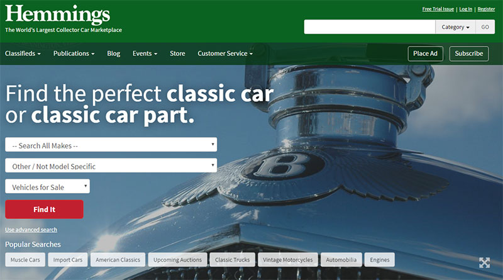Image resolution: width=503 pixels, height=280 pixels.
Task: Select the Vintage Motorcycles popular search
Action: [x=288, y=260]
